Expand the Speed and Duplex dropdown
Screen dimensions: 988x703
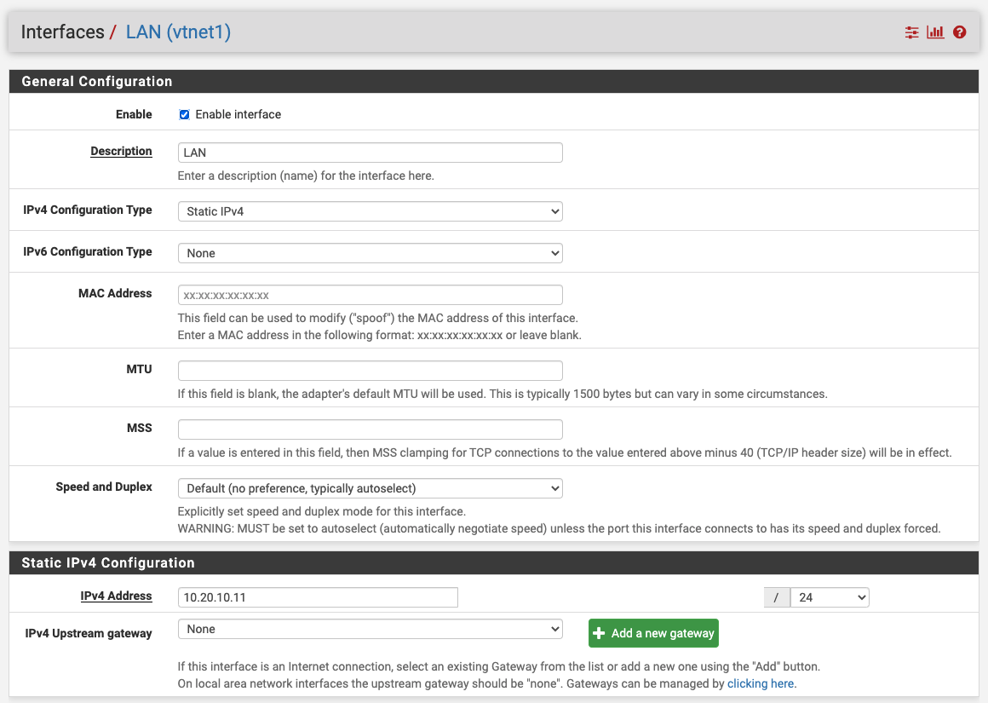pos(370,488)
